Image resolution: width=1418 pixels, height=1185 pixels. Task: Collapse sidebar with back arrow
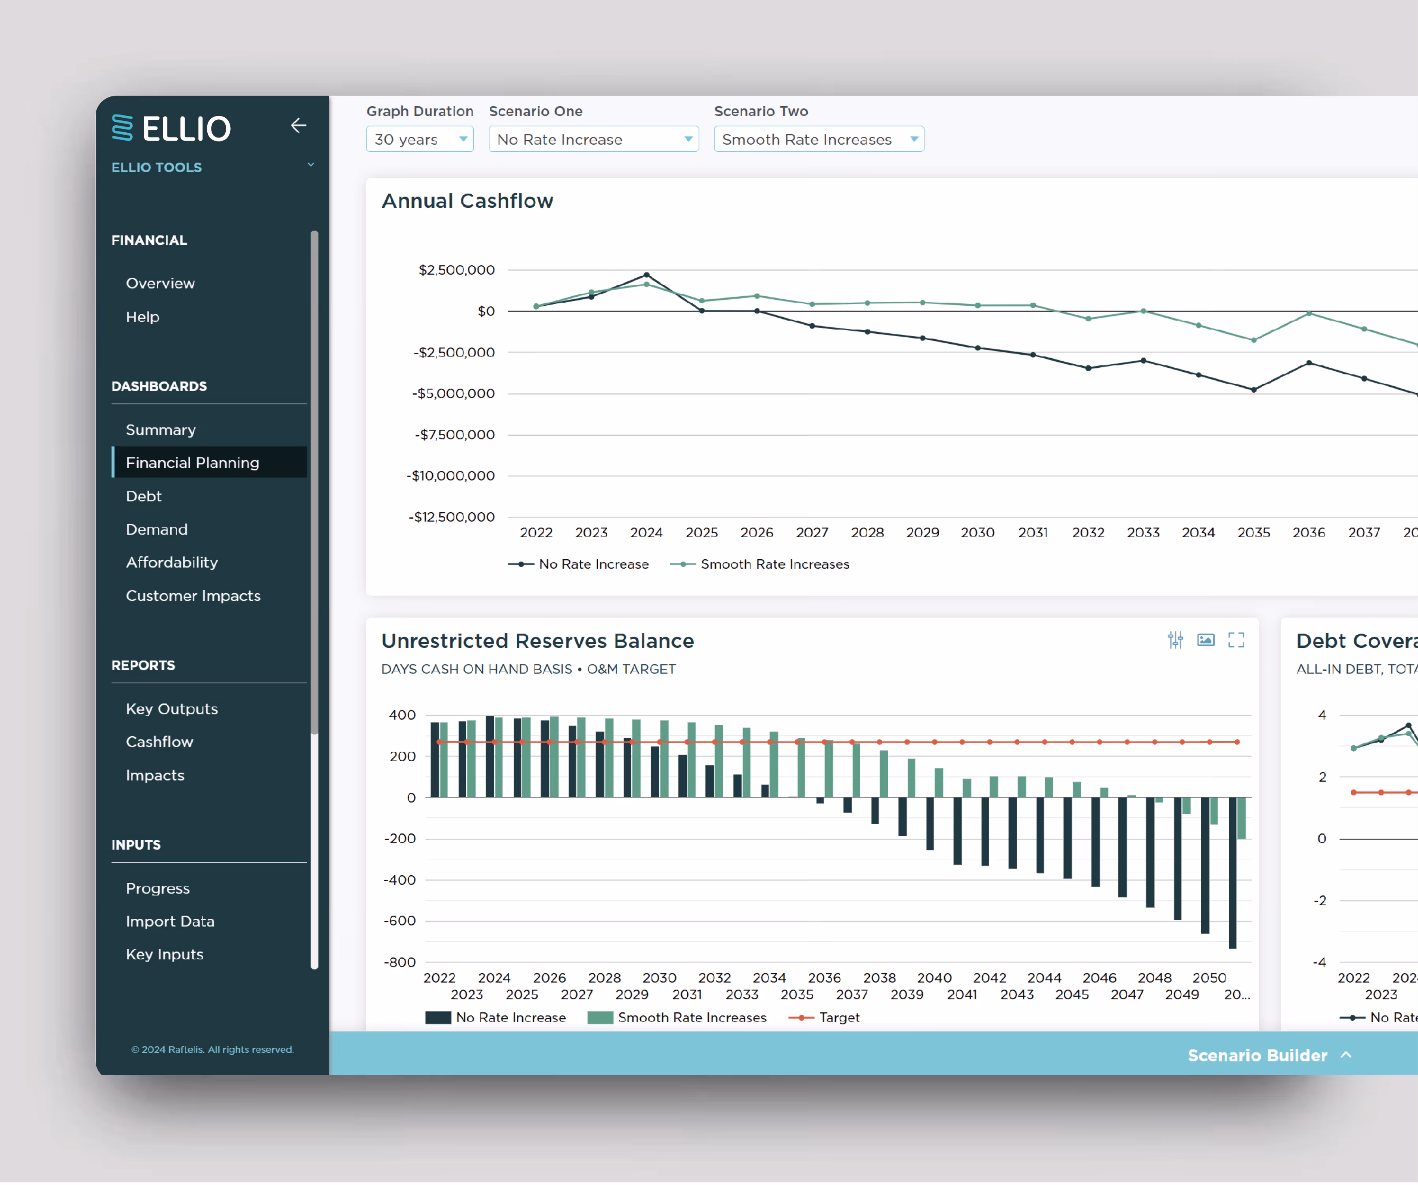298,126
